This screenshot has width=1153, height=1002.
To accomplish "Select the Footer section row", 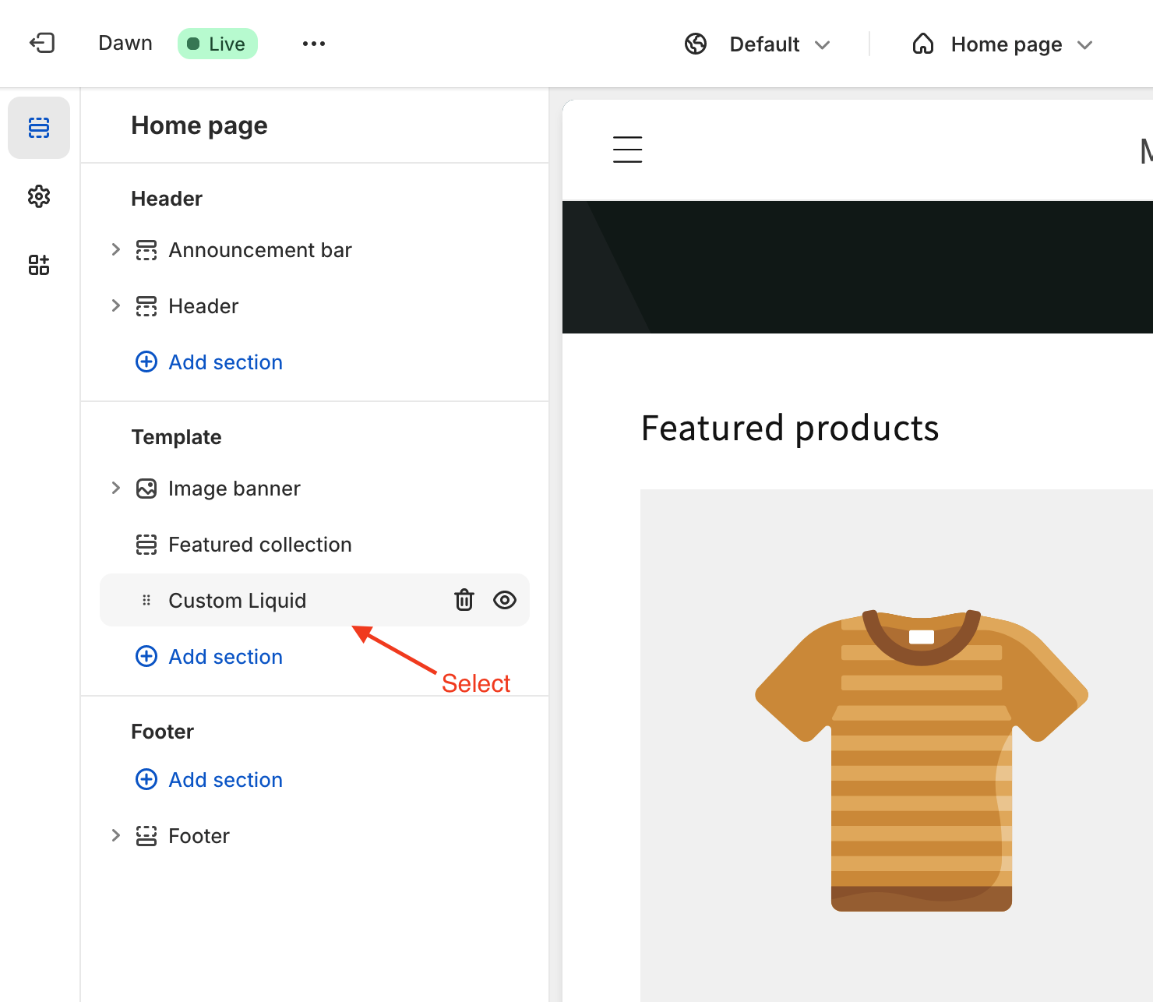I will click(x=315, y=836).
